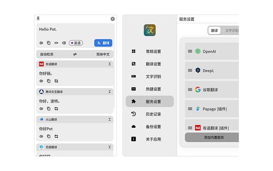Click the 你好，波特。 translated text
Screen dimensions: 273x171
click(x=49, y=101)
